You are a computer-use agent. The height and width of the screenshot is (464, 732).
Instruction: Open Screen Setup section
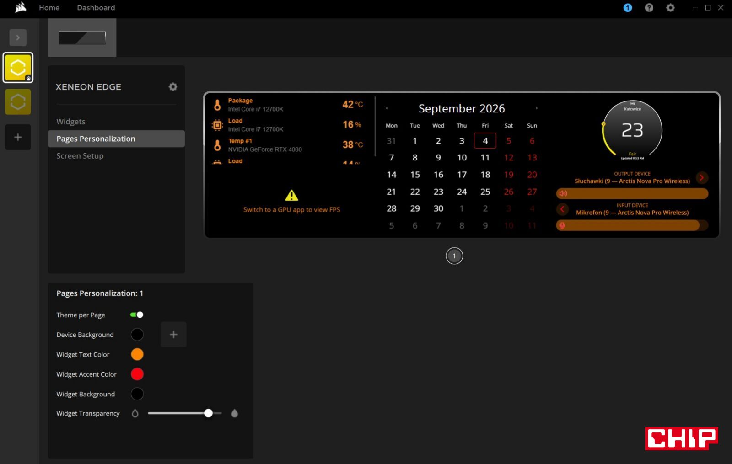(x=80, y=156)
